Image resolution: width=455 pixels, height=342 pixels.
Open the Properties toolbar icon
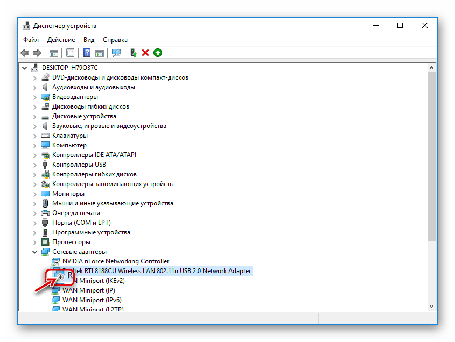tap(70, 53)
